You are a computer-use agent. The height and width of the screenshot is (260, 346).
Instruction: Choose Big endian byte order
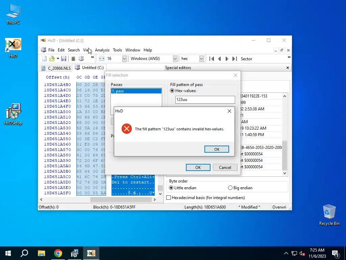[230, 188]
